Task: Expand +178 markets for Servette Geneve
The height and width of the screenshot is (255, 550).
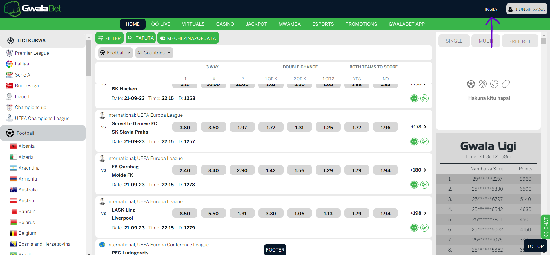Action: [418, 127]
